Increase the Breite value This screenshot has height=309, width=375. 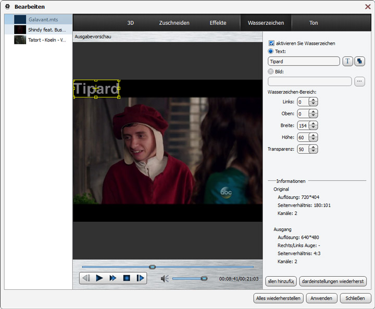click(313, 124)
